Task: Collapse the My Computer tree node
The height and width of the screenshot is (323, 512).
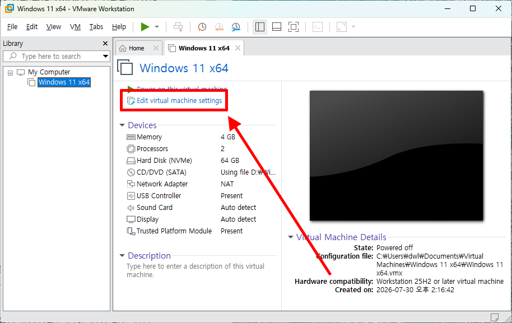Action: click(x=11, y=72)
